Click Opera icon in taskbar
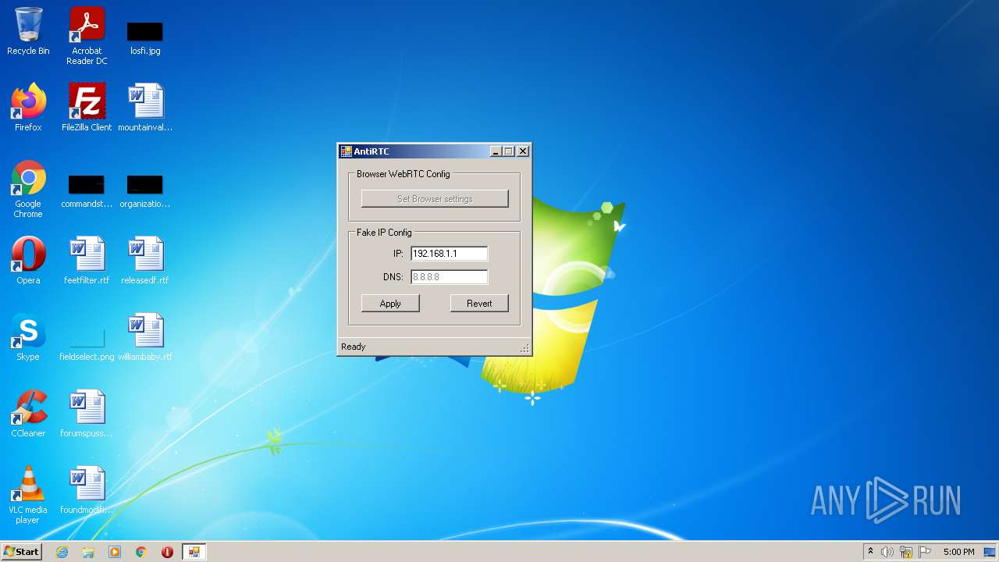The height and width of the screenshot is (562, 999). (167, 552)
